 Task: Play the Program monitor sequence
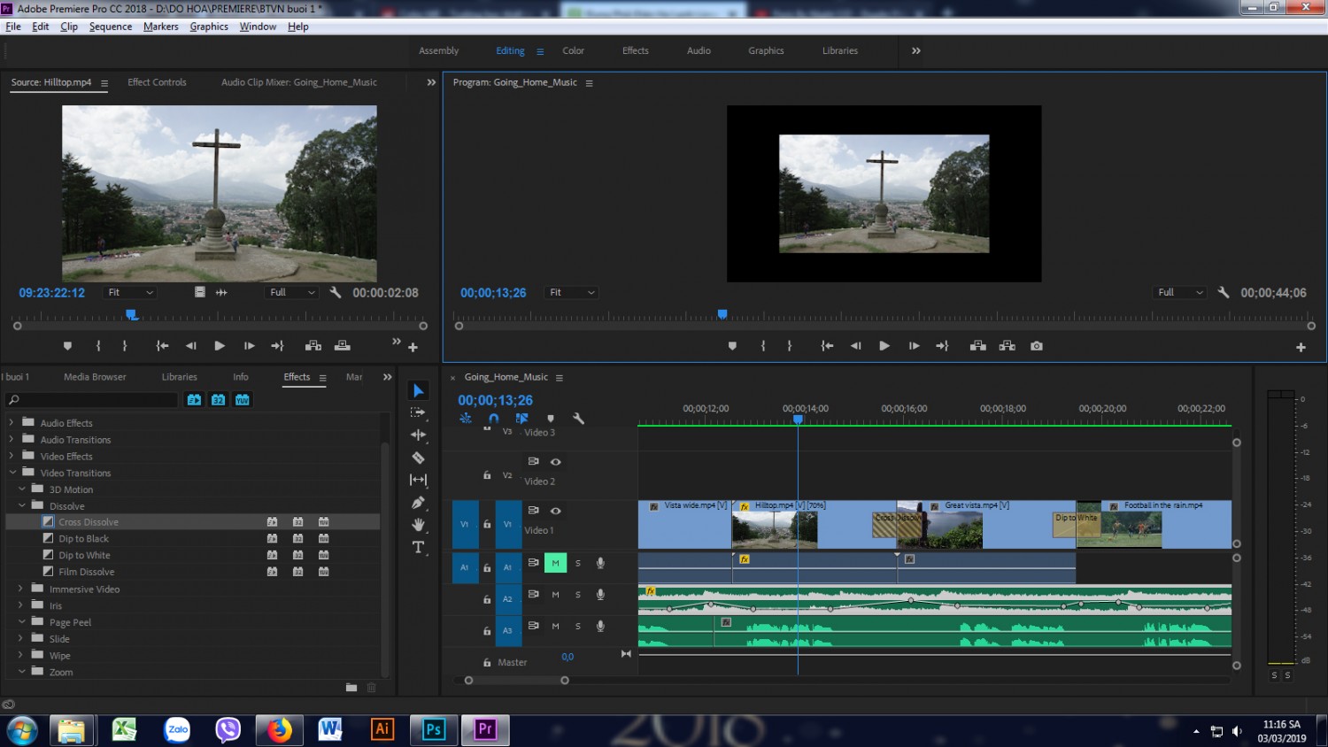click(884, 346)
